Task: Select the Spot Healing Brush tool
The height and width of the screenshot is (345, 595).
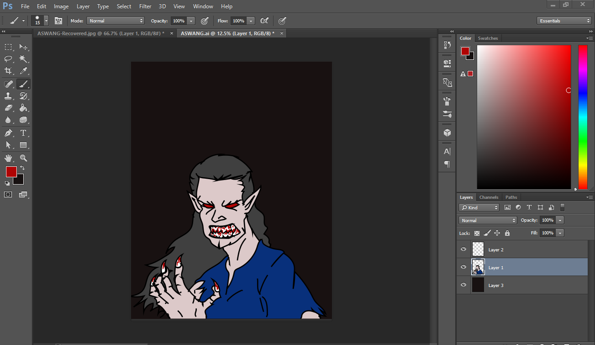Action: 8,84
